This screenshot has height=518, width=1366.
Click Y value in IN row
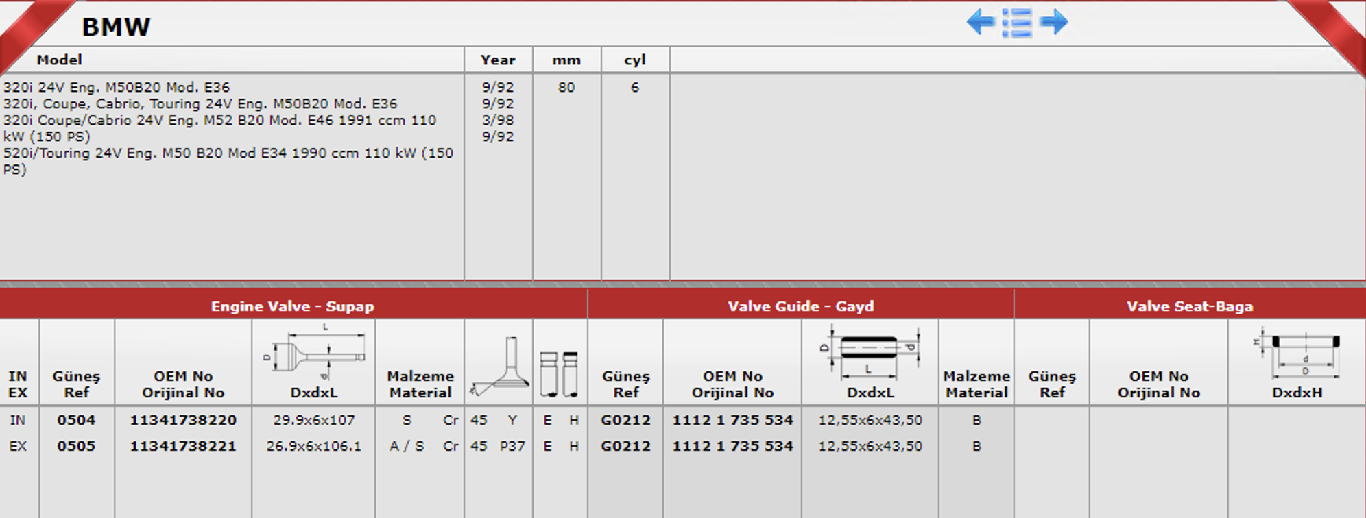coord(512,420)
